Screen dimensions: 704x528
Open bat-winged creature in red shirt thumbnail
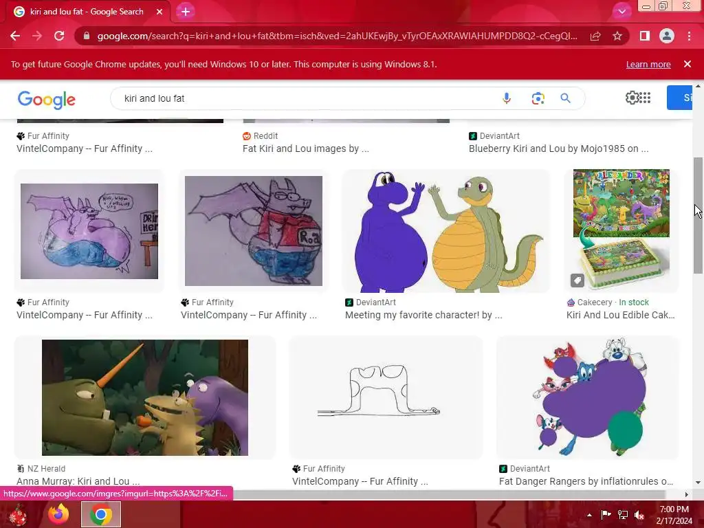[254, 231]
